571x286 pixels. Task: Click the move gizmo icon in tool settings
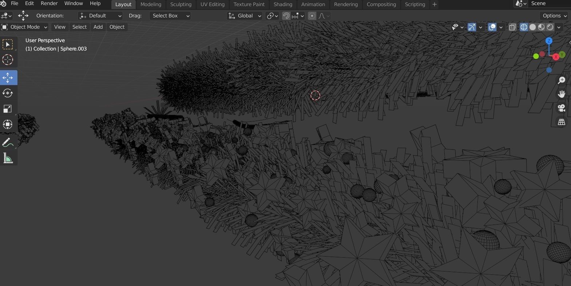pyautogui.click(x=23, y=16)
